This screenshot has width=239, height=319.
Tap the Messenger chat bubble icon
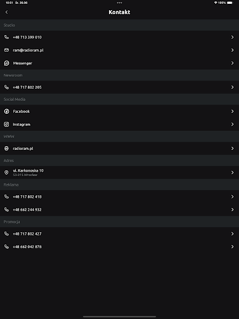click(x=6, y=63)
